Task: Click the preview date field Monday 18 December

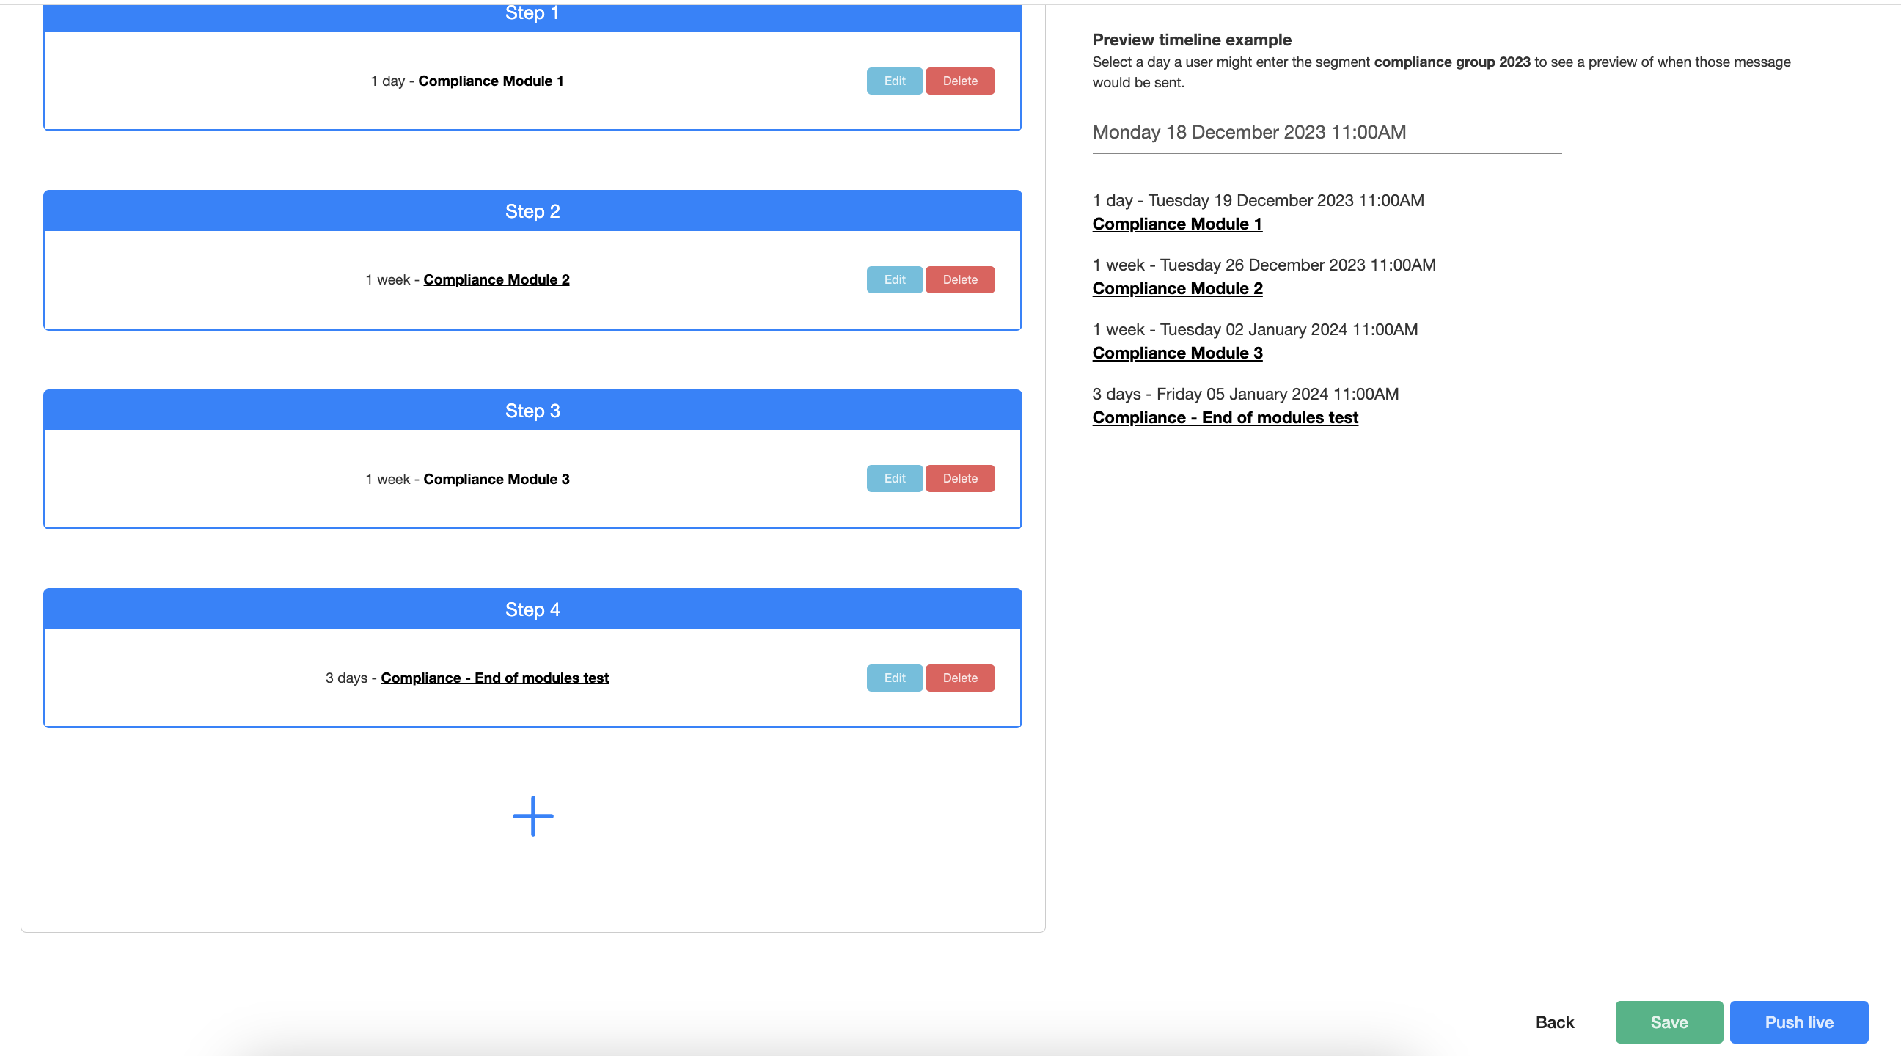Action: (x=1325, y=133)
